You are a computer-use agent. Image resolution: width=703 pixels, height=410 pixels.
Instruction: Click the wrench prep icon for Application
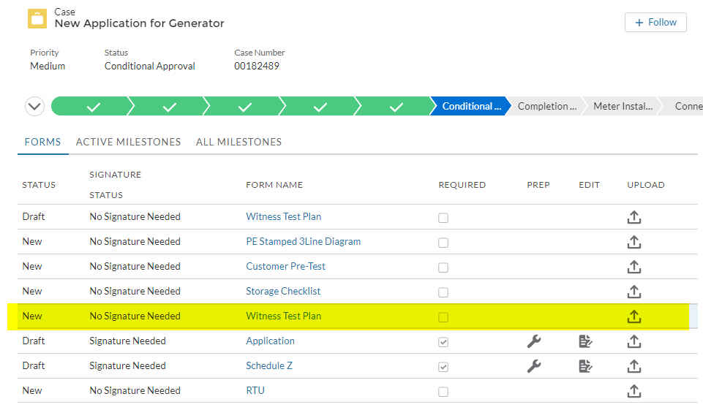point(534,341)
